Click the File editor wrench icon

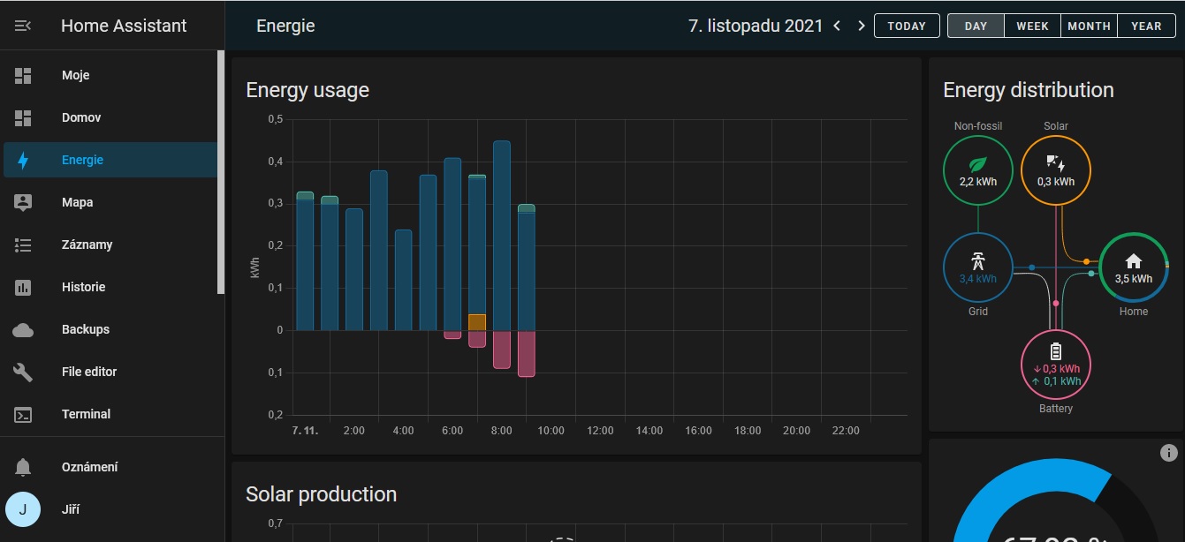pyautogui.click(x=23, y=372)
